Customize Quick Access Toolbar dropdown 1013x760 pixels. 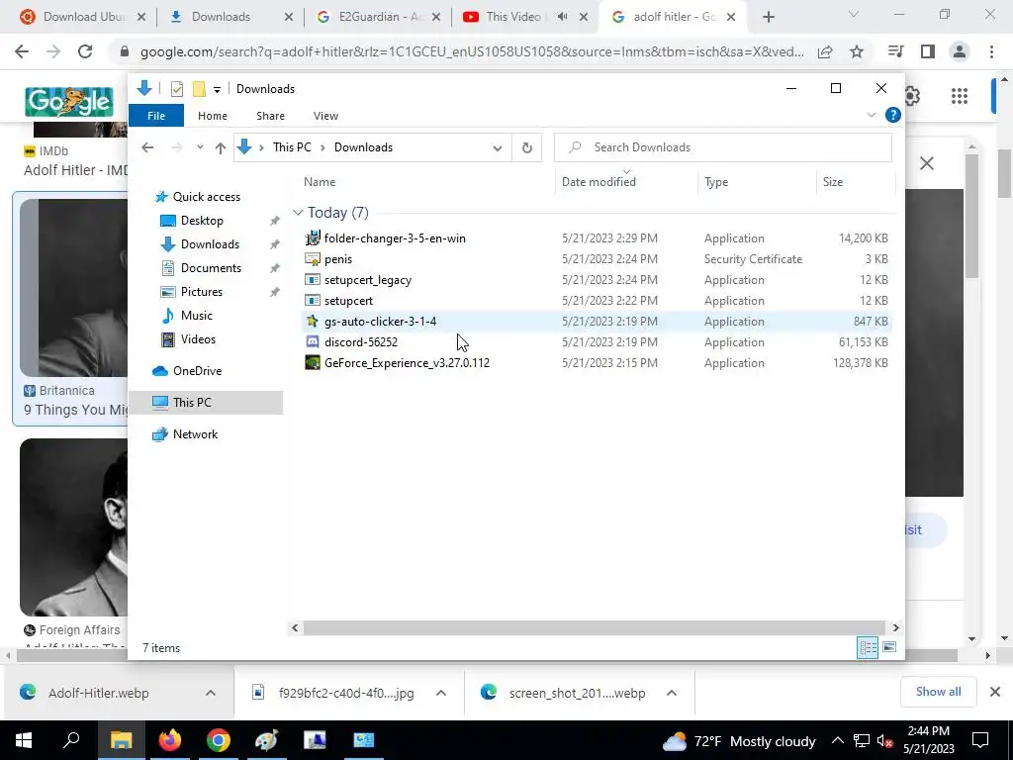tap(217, 90)
